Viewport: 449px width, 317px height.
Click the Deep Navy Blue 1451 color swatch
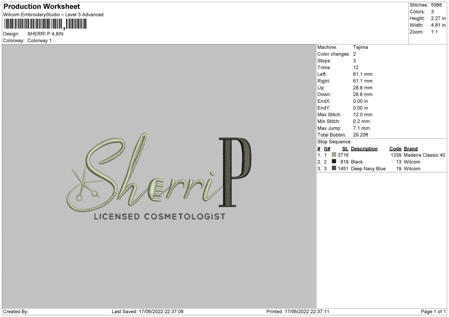[x=334, y=168]
